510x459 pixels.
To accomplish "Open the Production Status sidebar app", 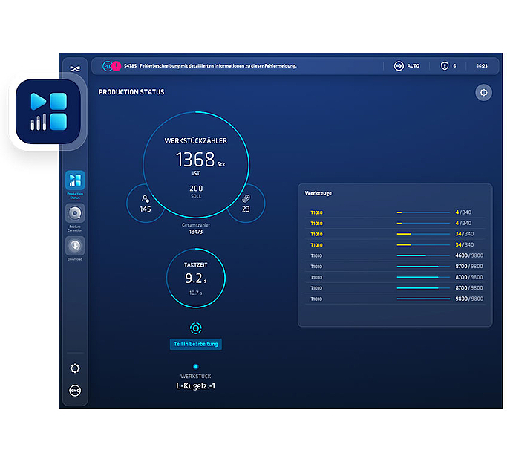I will coord(74,180).
